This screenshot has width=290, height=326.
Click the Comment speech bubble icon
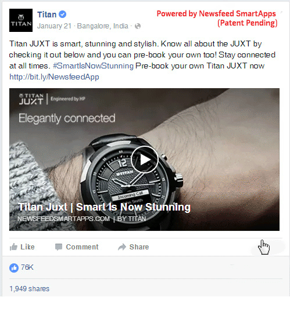coord(59,247)
